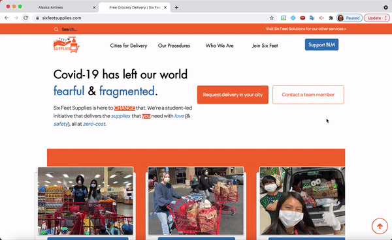Bookmark this page with the star icon

tap(272, 18)
